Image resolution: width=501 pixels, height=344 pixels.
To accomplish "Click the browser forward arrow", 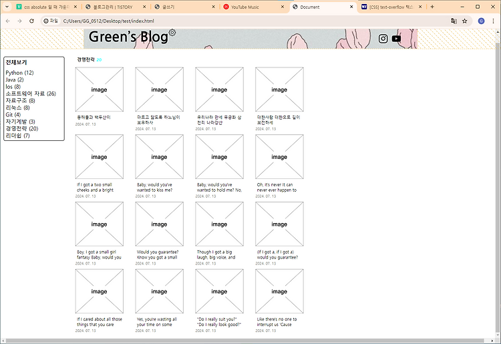I will point(19,21).
